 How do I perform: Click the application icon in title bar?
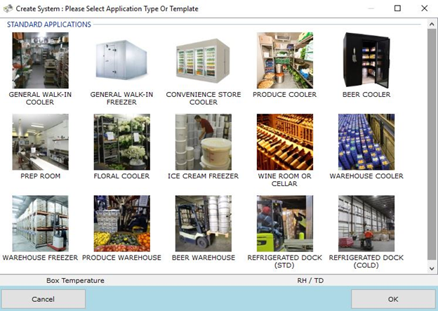8,8
